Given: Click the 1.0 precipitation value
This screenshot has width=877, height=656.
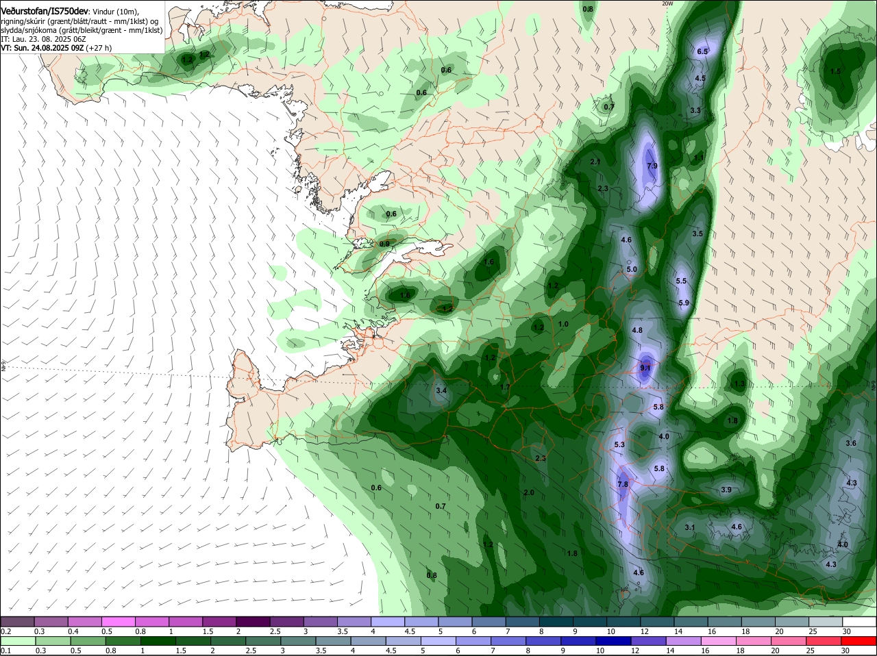Looking at the screenshot, I should click(x=563, y=324).
